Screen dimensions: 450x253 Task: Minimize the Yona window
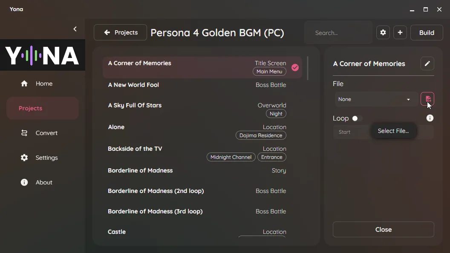[x=412, y=9]
